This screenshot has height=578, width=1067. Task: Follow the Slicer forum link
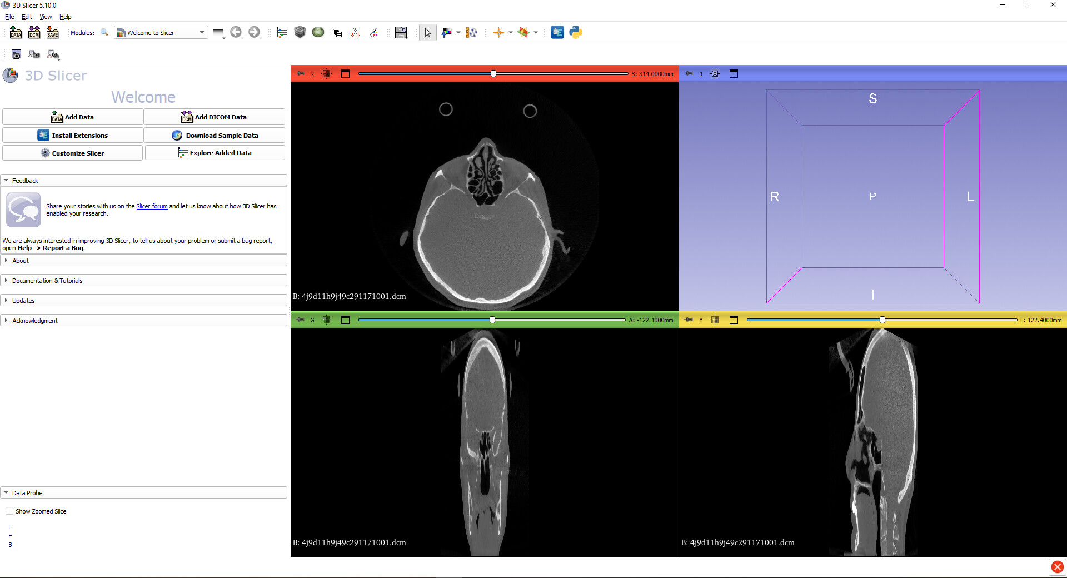[152, 206]
